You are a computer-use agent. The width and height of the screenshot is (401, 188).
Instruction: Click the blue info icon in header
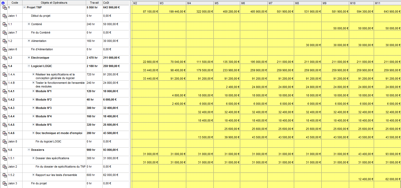point(3,3)
